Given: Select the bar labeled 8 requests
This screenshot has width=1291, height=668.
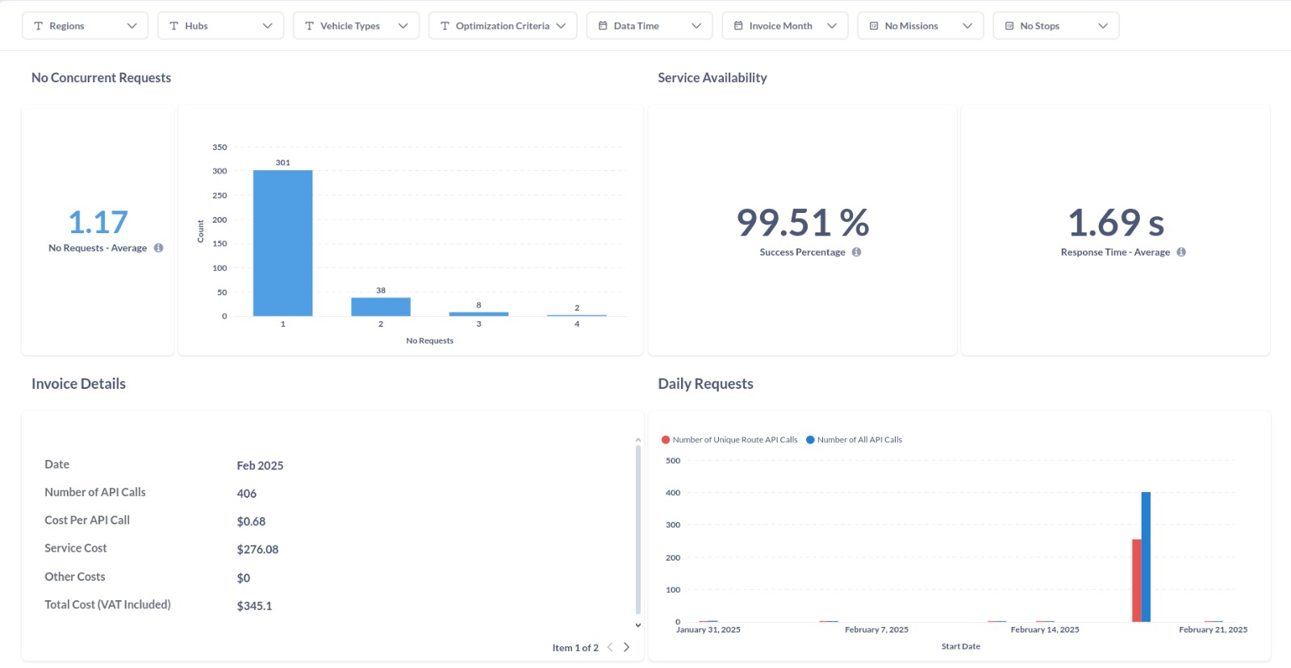Looking at the screenshot, I should (x=478, y=314).
